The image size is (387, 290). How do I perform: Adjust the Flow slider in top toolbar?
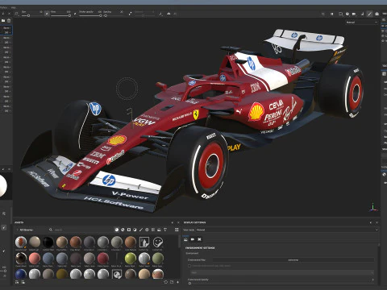tap(60, 16)
